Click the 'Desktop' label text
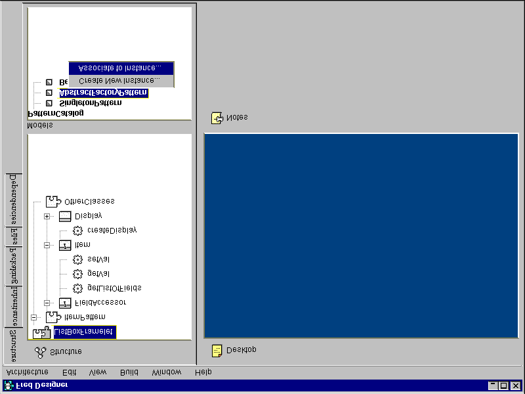 coord(241,350)
